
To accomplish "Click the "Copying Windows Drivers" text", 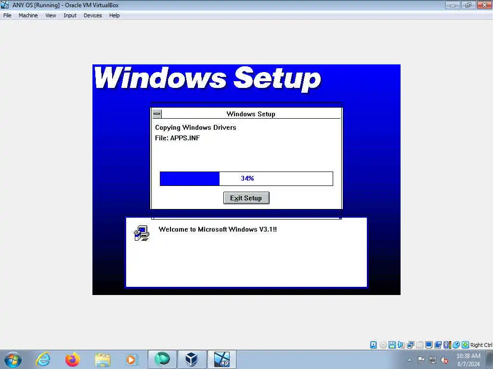I will click(195, 127).
